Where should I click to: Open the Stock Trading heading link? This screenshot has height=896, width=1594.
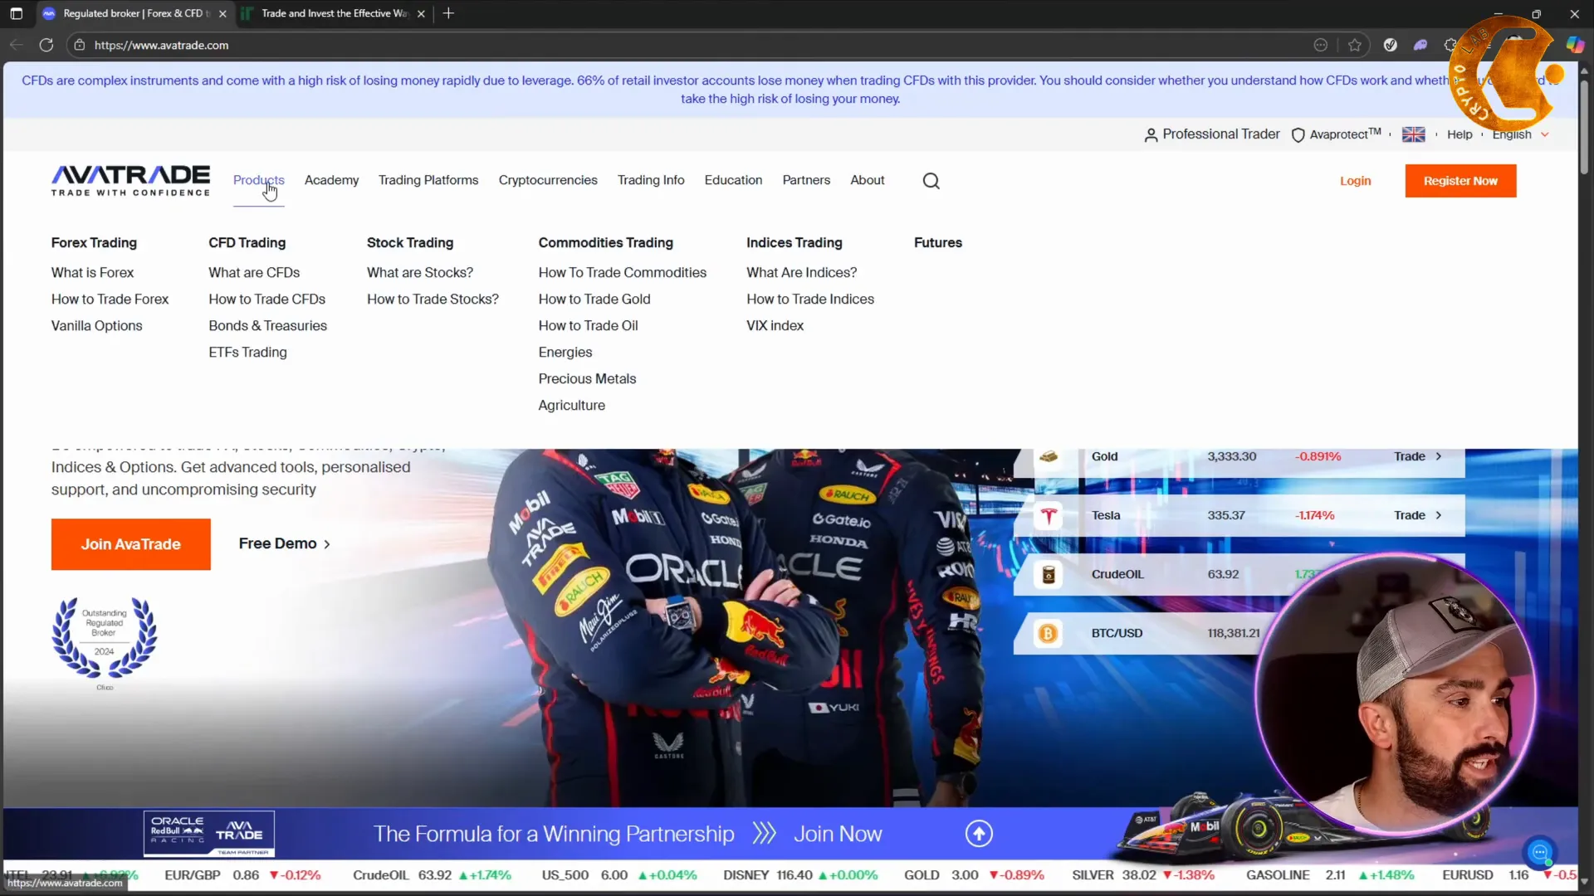point(410,242)
